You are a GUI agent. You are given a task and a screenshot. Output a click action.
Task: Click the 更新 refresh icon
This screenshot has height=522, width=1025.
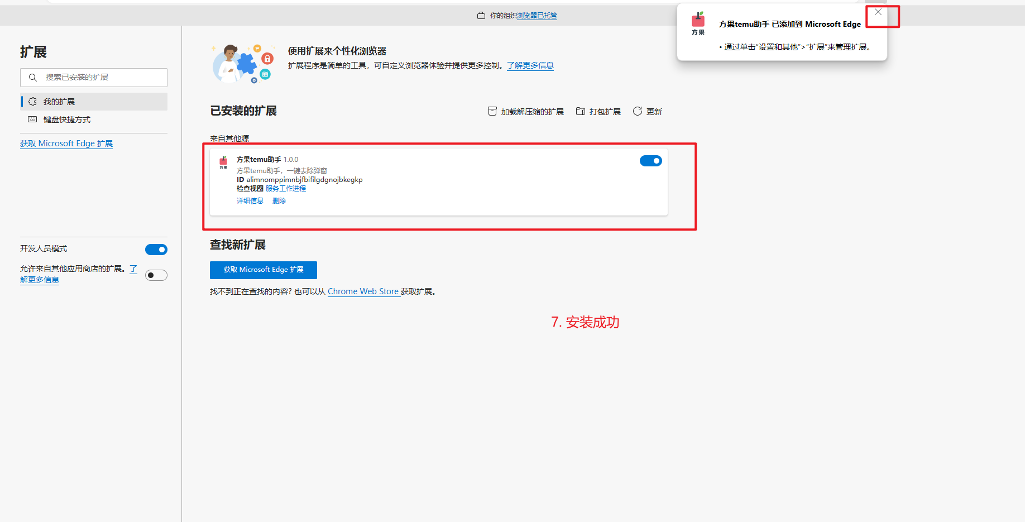tap(638, 112)
